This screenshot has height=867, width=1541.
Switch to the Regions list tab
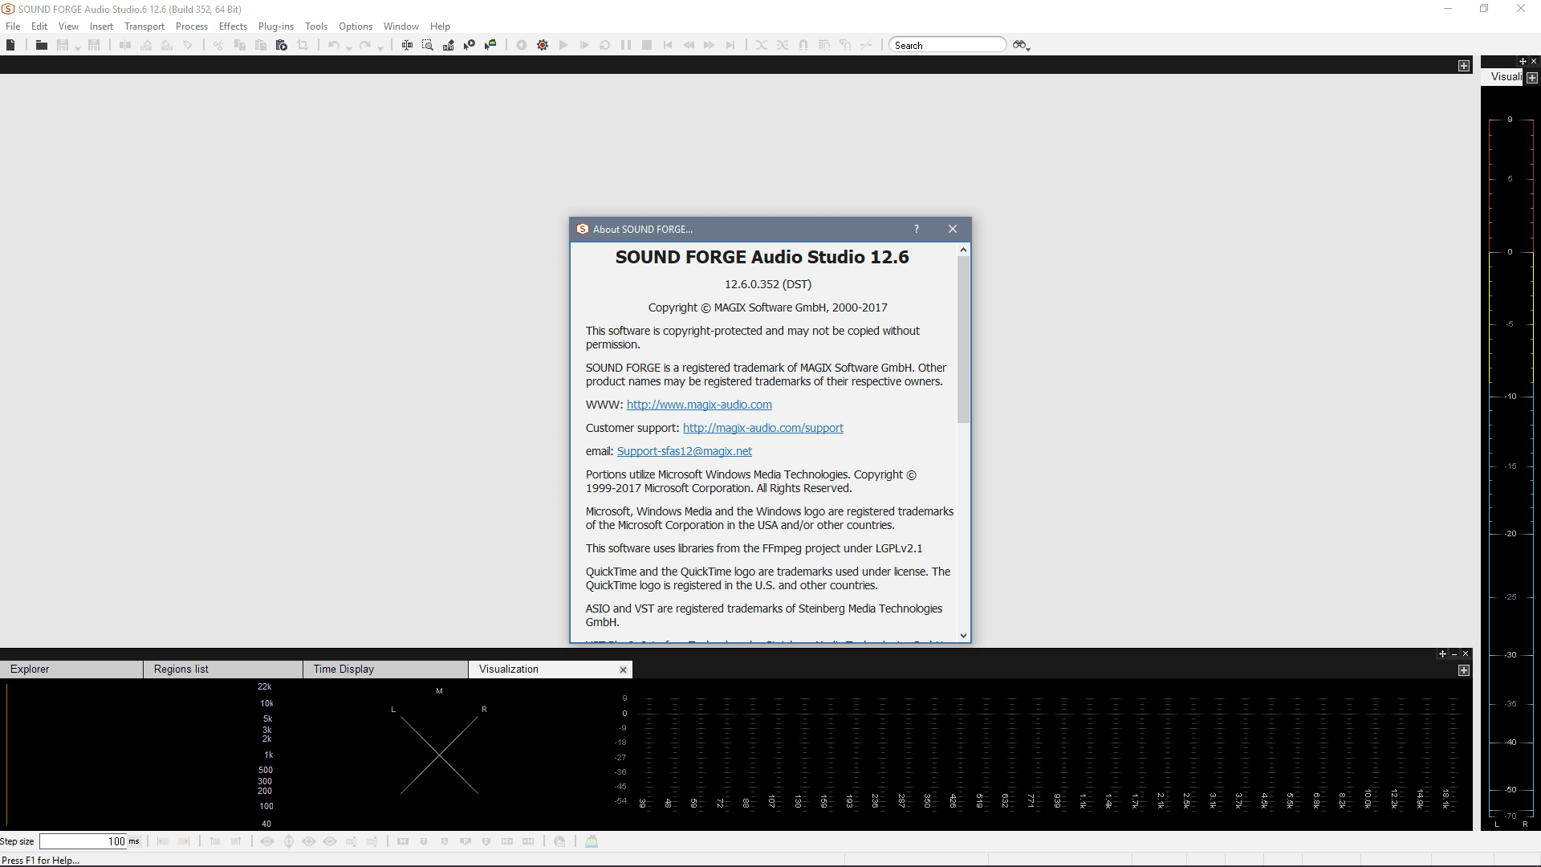point(223,669)
